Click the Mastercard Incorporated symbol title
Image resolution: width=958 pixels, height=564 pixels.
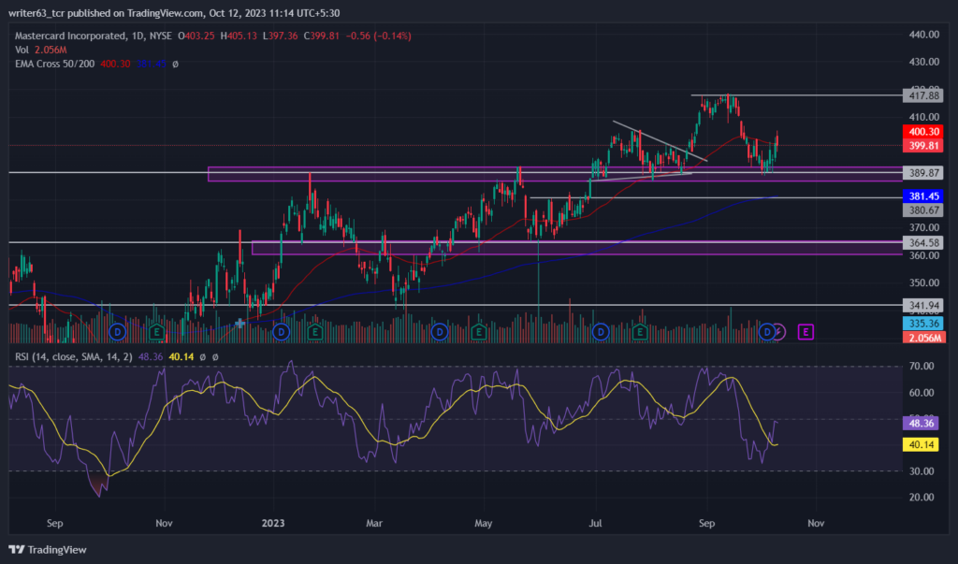(70, 36)
